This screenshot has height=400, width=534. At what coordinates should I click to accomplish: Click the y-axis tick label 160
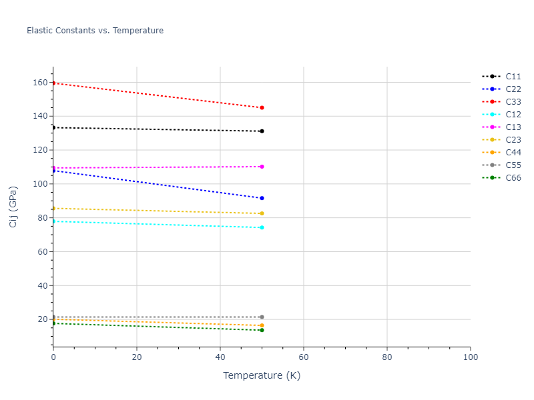tap(40, 83)
